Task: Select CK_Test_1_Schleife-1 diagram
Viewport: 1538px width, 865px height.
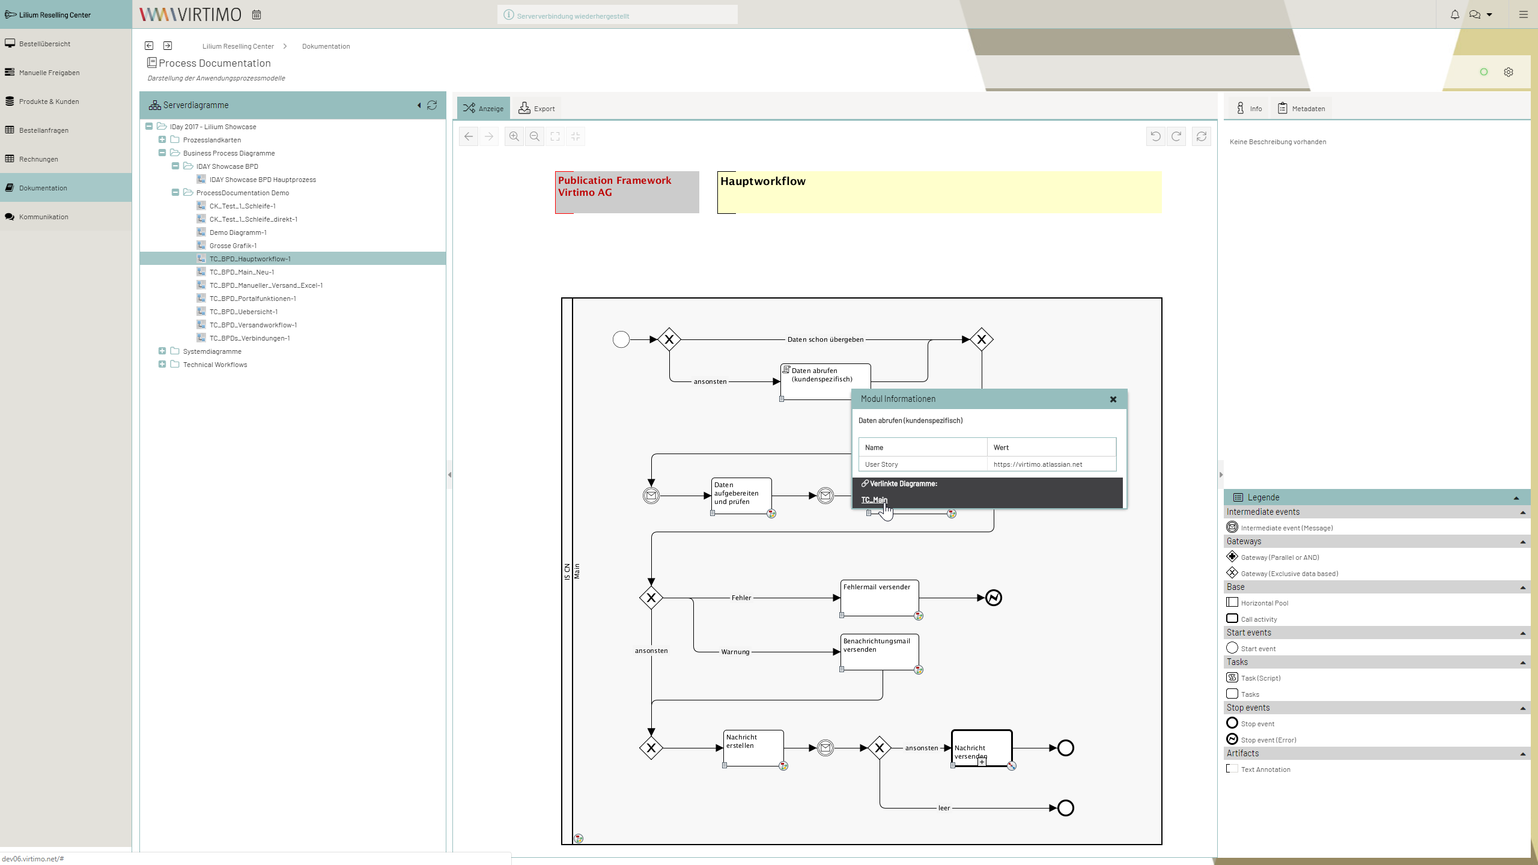Action: [242, 206]
